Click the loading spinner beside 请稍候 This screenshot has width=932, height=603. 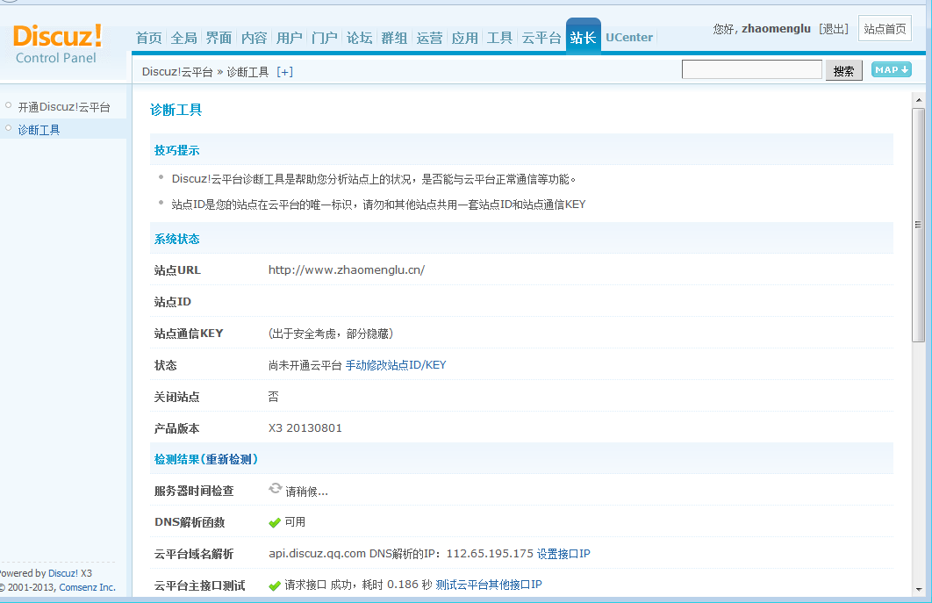tap(276, 489)
